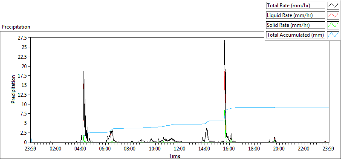341x159 pixels.
Task: Select the Total Rate (mm/hr) legend label
Action: click(x=295, y=6)
